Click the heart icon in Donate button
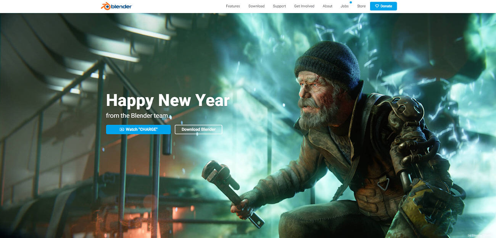This screenshot has width=496, height=238. coord(377,6)
